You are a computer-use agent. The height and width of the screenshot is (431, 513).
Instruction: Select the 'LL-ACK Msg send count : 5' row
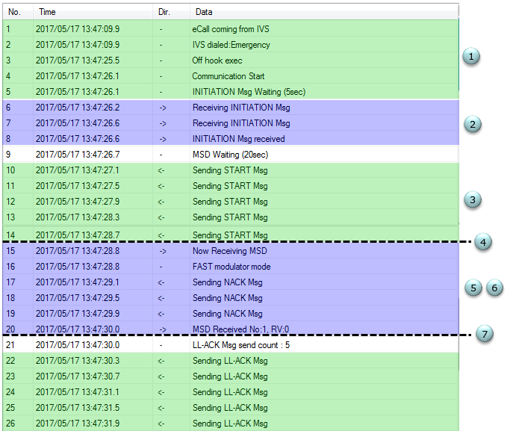click(231, 345)
